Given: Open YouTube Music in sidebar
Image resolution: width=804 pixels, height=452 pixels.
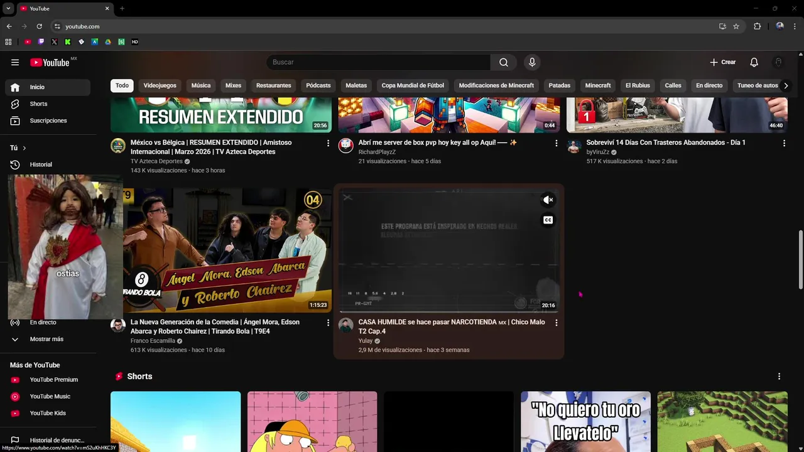Looking at the screenshot, I should coord(48,397).
